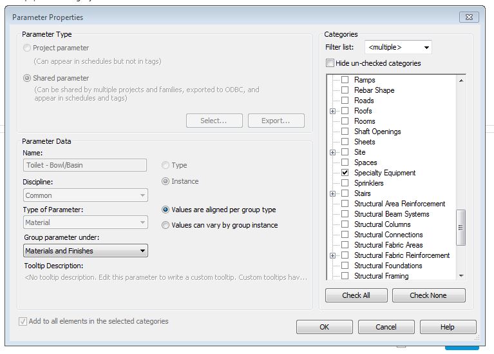The image size is (494, 354).
Task: Select the Structural Framing tree label
Action: click(x=381, y=276)
